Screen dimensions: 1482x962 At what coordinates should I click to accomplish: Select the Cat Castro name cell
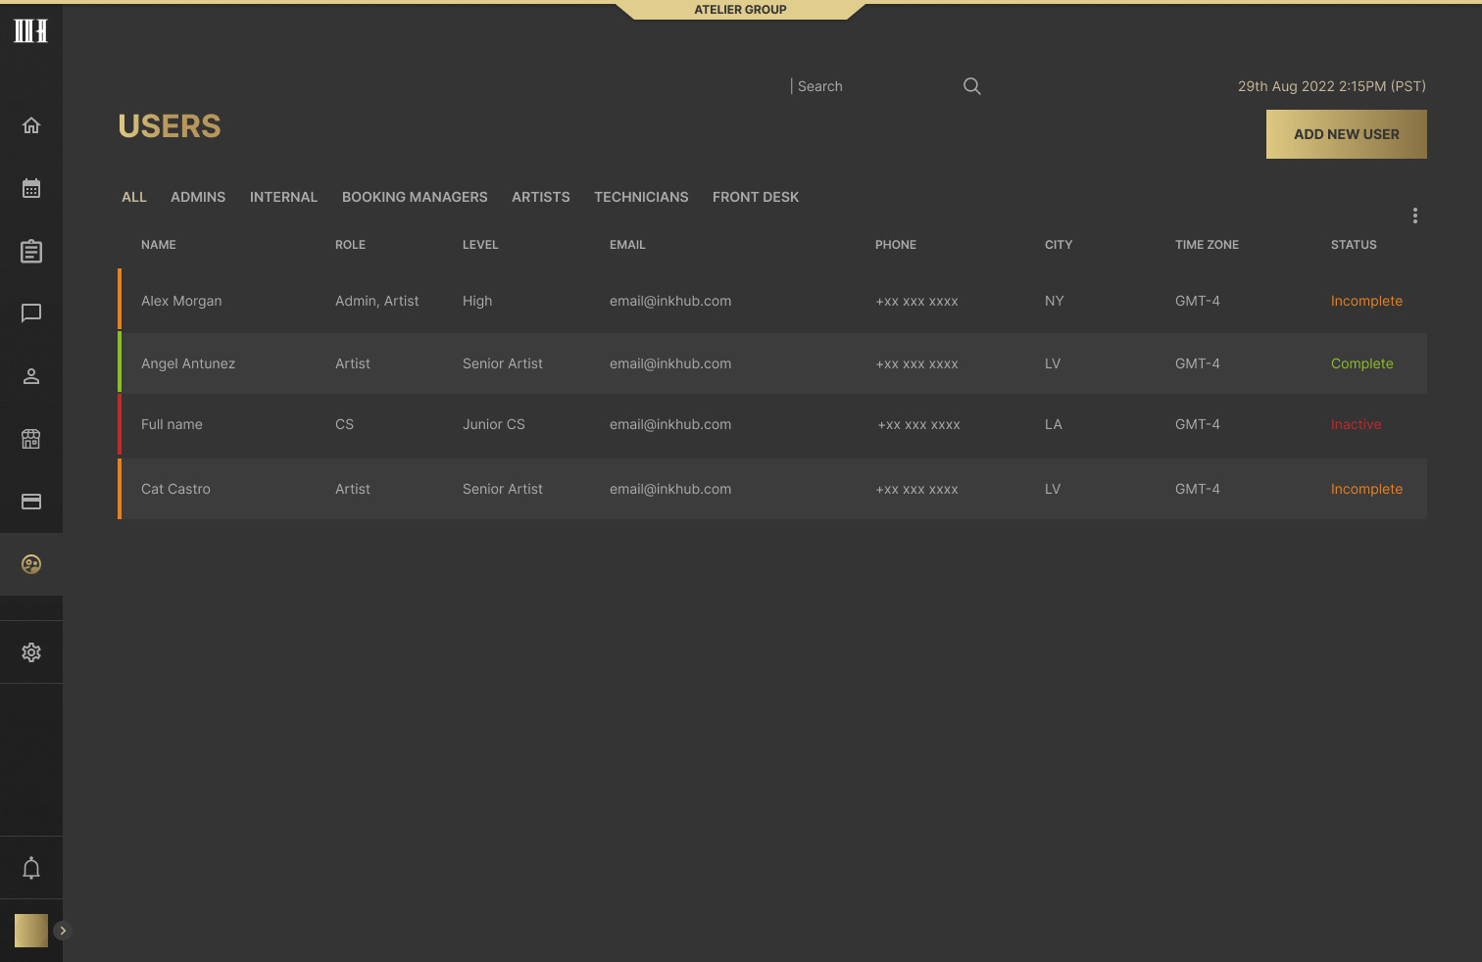(x=175, y=489)
